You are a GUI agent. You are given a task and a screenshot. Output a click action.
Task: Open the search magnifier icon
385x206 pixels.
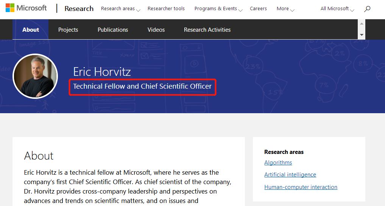click(x=367, y=9)
